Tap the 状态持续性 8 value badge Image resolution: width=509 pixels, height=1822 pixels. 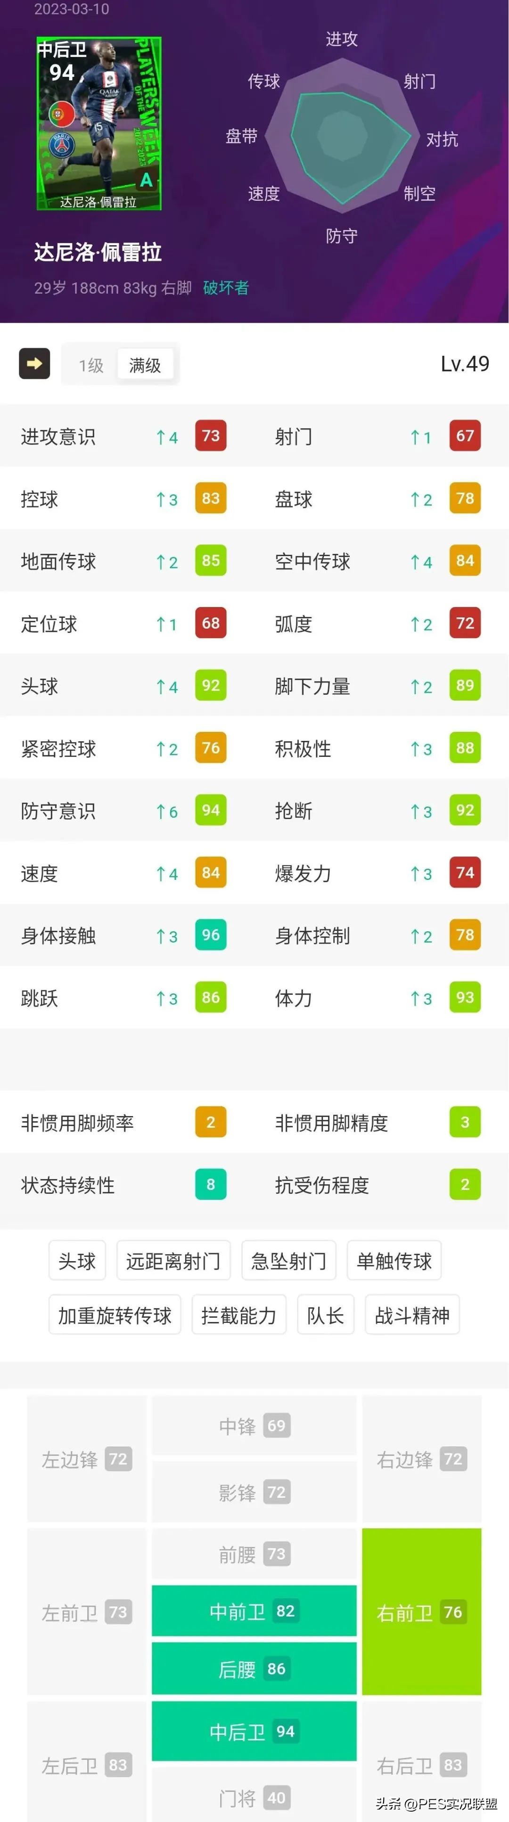(211, 1185)
